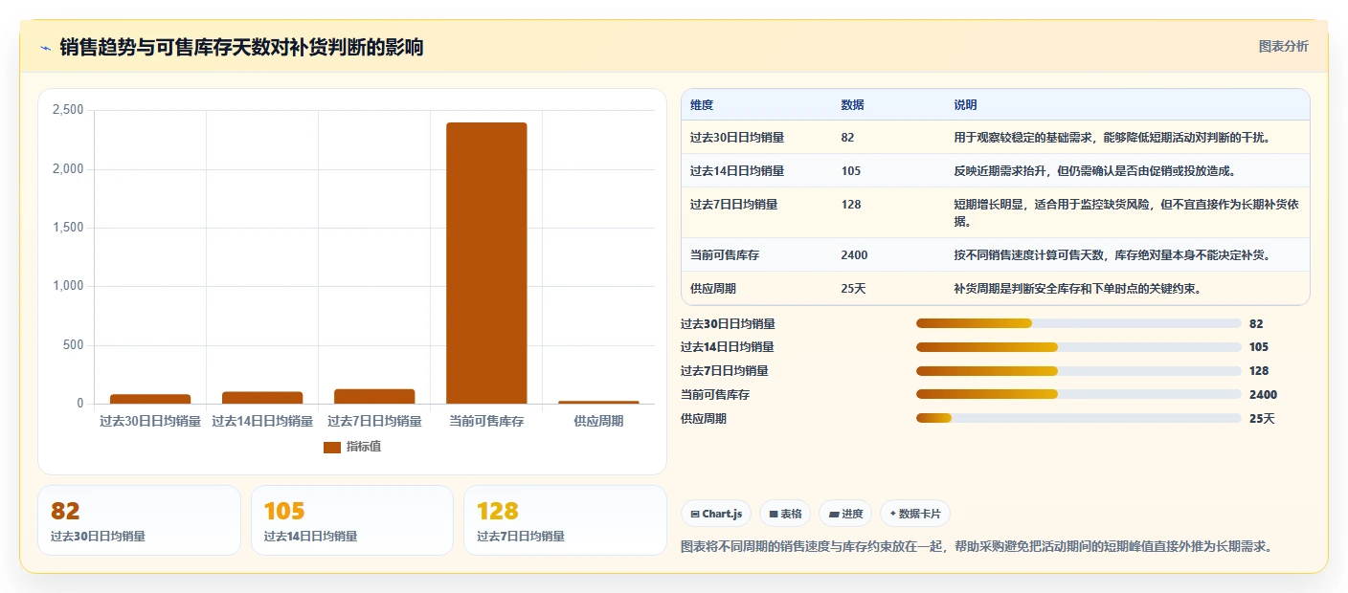Click the 指标值 legend text
The image size is (1348, 593).
click(x=364, y=447)
